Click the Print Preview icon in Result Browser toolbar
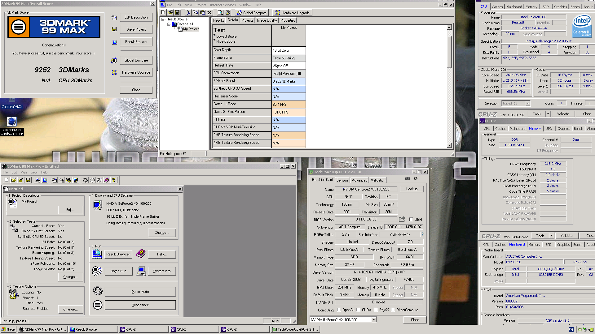Image resolution: width=595 pixels, height=334 pixels. [x=220, y=12]
